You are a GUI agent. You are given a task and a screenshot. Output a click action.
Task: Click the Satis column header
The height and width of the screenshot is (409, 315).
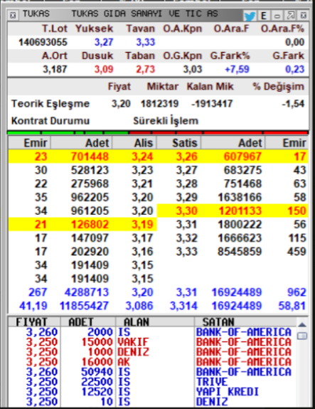pyautogui.click(x=179, y=143)
